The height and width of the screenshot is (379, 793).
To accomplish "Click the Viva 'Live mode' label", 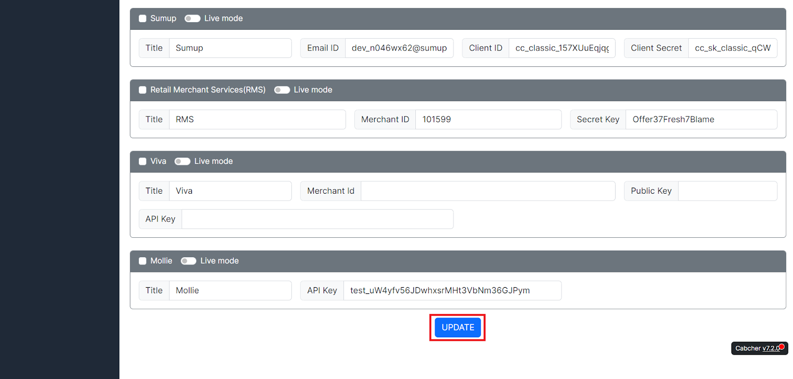I will click(214, 161).
